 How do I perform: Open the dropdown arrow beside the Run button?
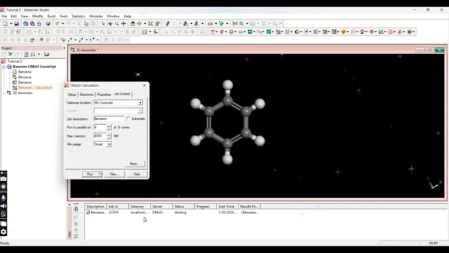100,174
